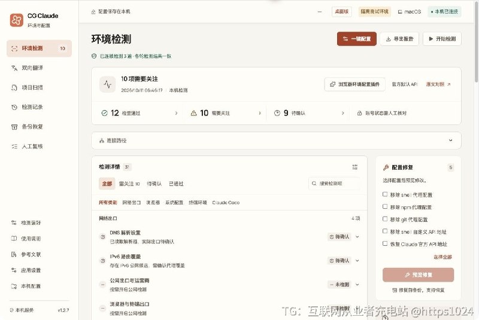The width and height of the screenshot is (479, 320).
Task: Click the DNS 解析设置 status icon
Action: (x=103, y=237)
